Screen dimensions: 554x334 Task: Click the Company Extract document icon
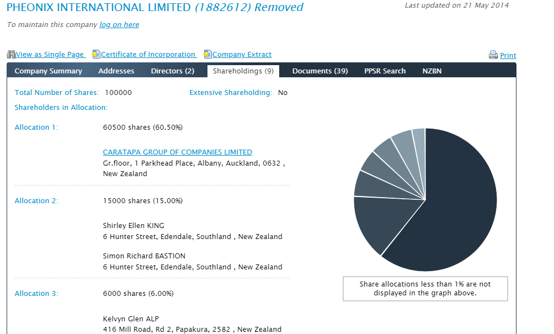point(207,55)
